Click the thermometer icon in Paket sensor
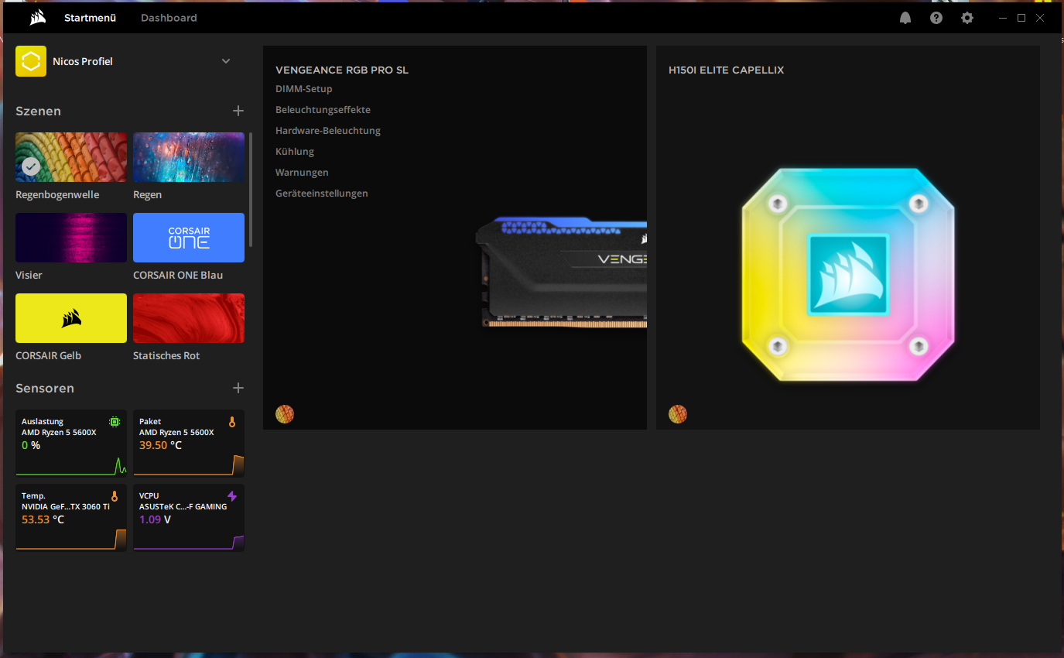 coord(232,423)
